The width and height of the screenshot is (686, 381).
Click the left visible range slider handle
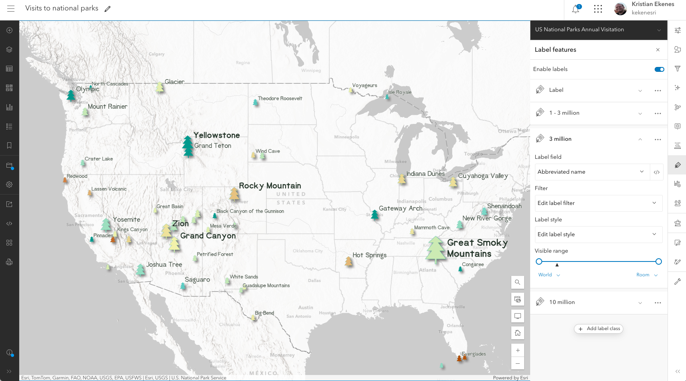(539, 261)
